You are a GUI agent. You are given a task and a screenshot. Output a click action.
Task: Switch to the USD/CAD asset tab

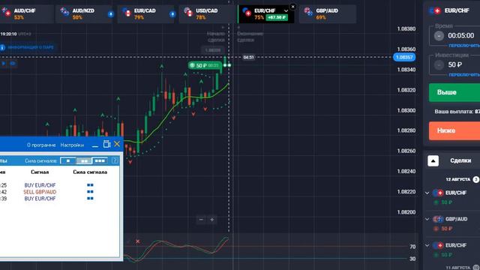coord(207,13)
